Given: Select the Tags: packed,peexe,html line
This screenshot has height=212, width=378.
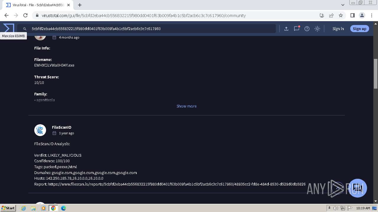Looking at the screenshot, I should [x=56, y=167].
